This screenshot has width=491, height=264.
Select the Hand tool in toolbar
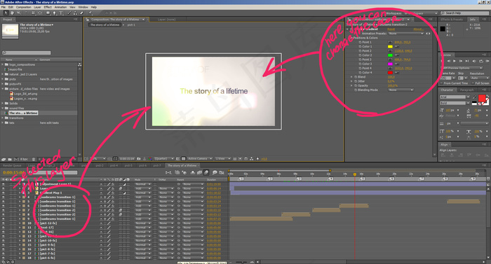click(x=12, y=13)
